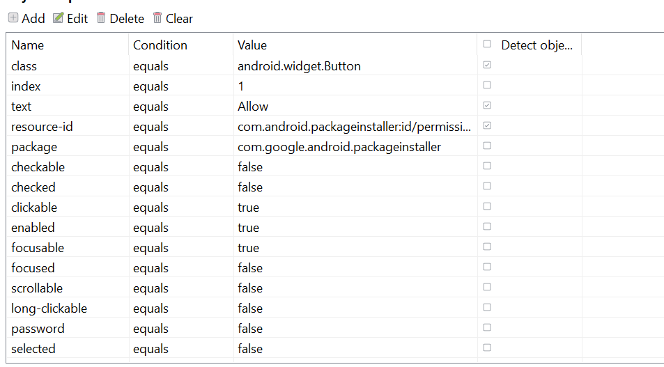Select the Allow text value cell
This screenshot has height=367, width=664.
[253, 107]
